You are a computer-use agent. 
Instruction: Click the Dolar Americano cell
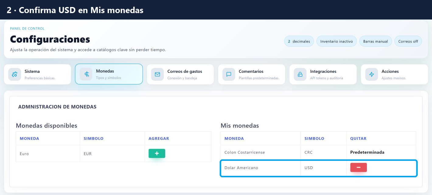tap(261, 168)
